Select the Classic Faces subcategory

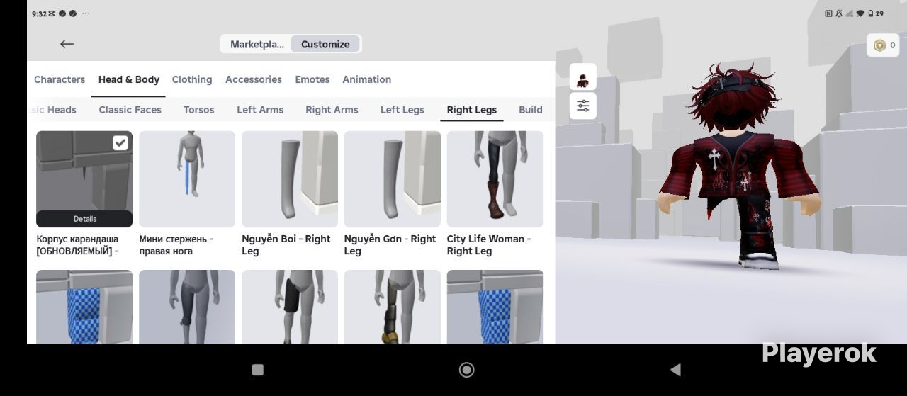130,110
